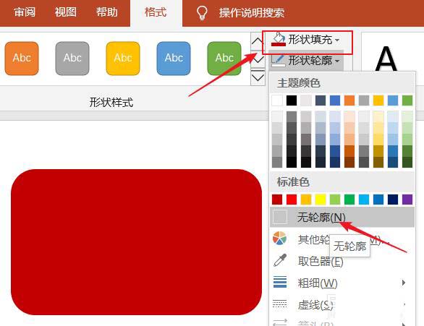Click the color wheel other-outline-colors icon
The width and height of the screenshot is (424, 326).
pyautogui.click(x=279, y=239)
